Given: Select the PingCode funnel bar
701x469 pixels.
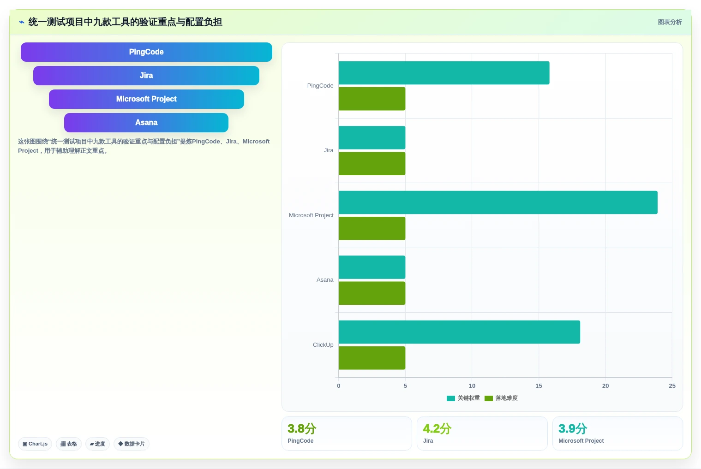Looking at the screenshot, I should (146, 52).
